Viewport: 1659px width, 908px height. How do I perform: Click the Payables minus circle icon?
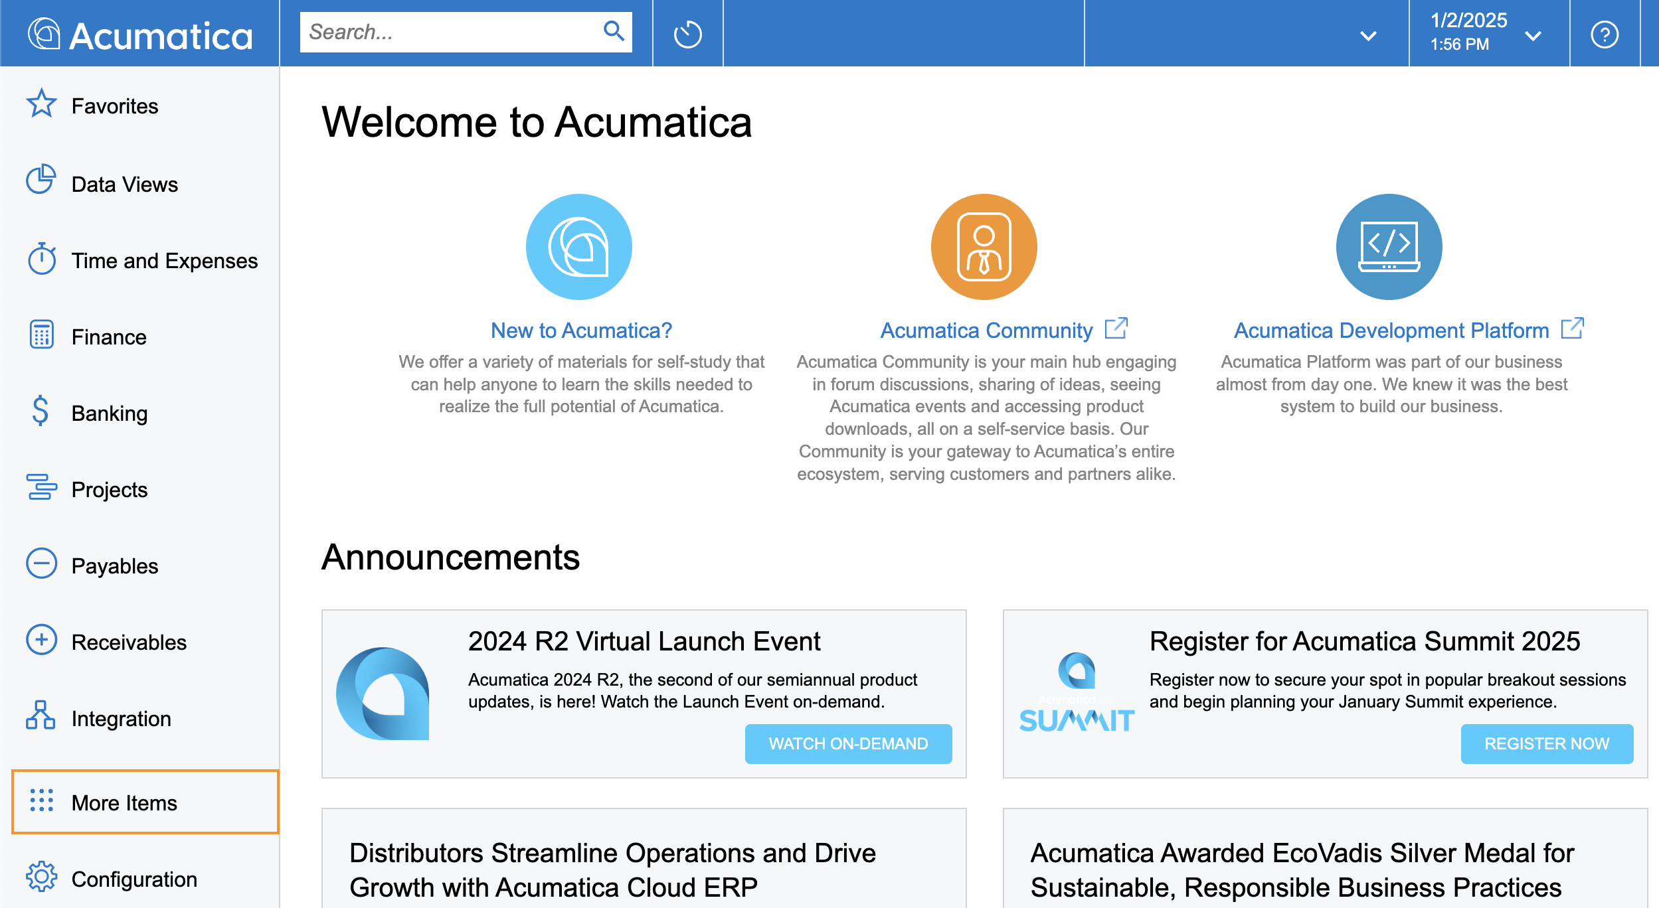[x=41, y=564]
